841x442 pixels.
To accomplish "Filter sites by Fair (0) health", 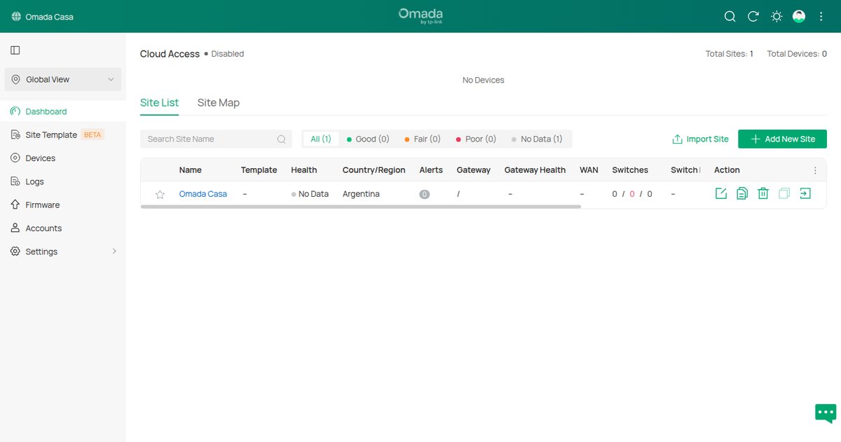I will (x=423, y=139).
